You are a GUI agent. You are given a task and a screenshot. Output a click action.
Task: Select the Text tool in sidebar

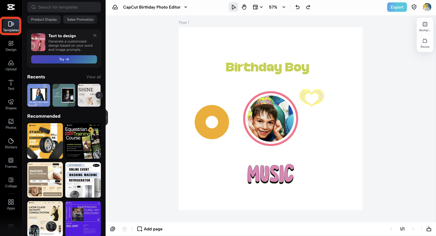click(x=11, y=85)
